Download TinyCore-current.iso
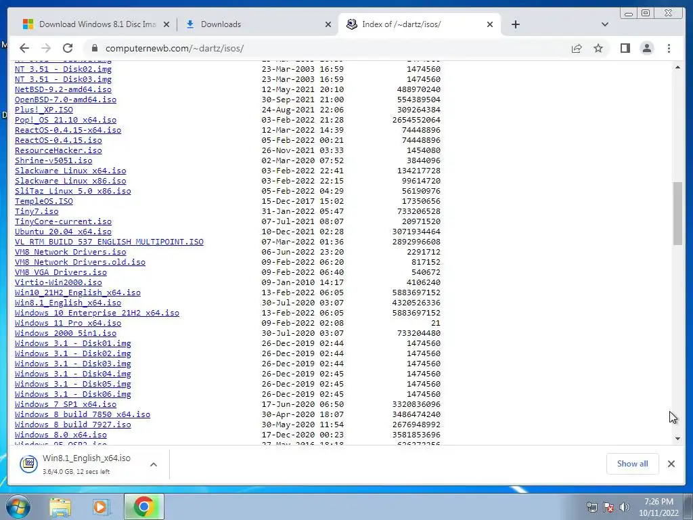This screenshot has width=693, height=520. (x=63, y=221)
